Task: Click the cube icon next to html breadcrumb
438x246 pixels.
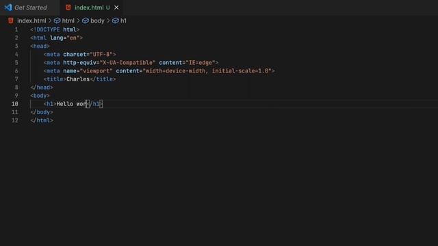Action: click(x=57, y=20)
